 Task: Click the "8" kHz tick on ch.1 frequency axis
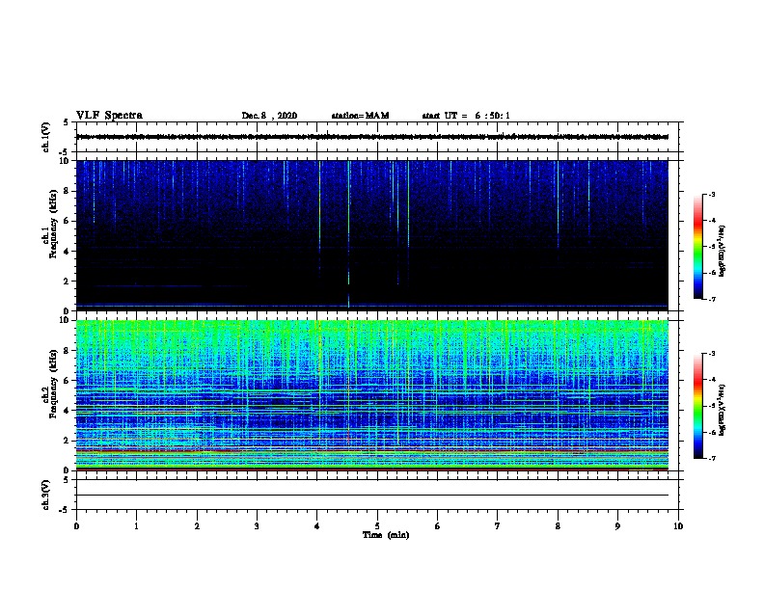tap(67, 191)
